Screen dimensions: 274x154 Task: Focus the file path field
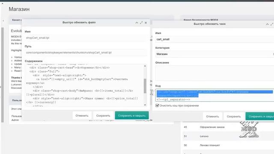(x=86, y=53)
